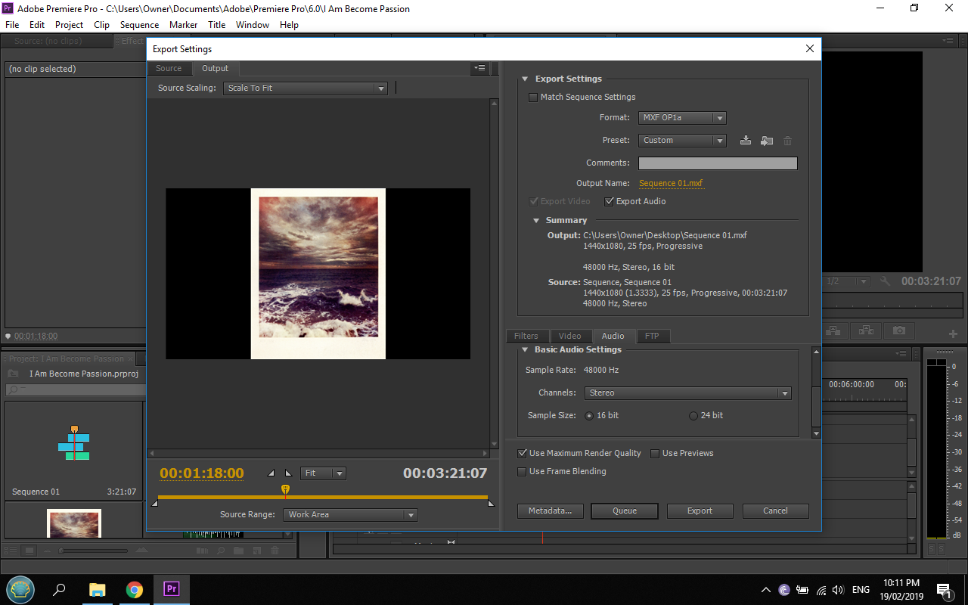Click the yellow playhead on export timeline

point(285,490)
